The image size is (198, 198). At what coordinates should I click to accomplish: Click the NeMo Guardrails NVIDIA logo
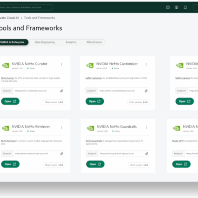pos(90,128)
